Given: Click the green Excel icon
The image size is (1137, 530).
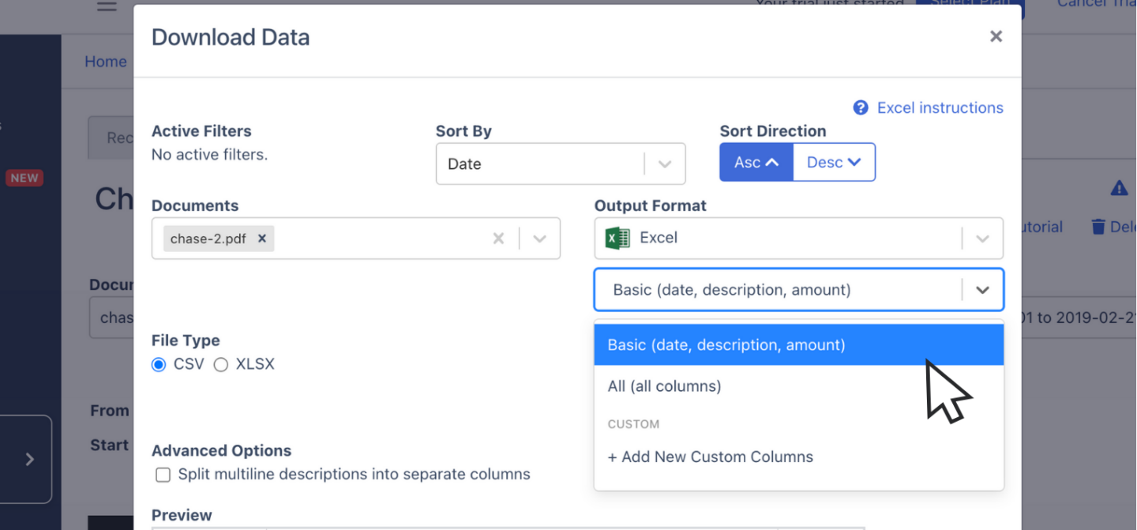Looking at the screenshot, I should coord(617,238).
